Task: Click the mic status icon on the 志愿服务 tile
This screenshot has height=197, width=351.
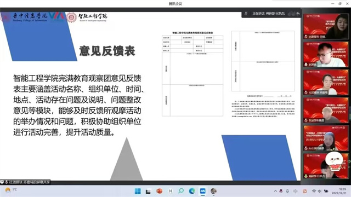Action: click(306, 37)
